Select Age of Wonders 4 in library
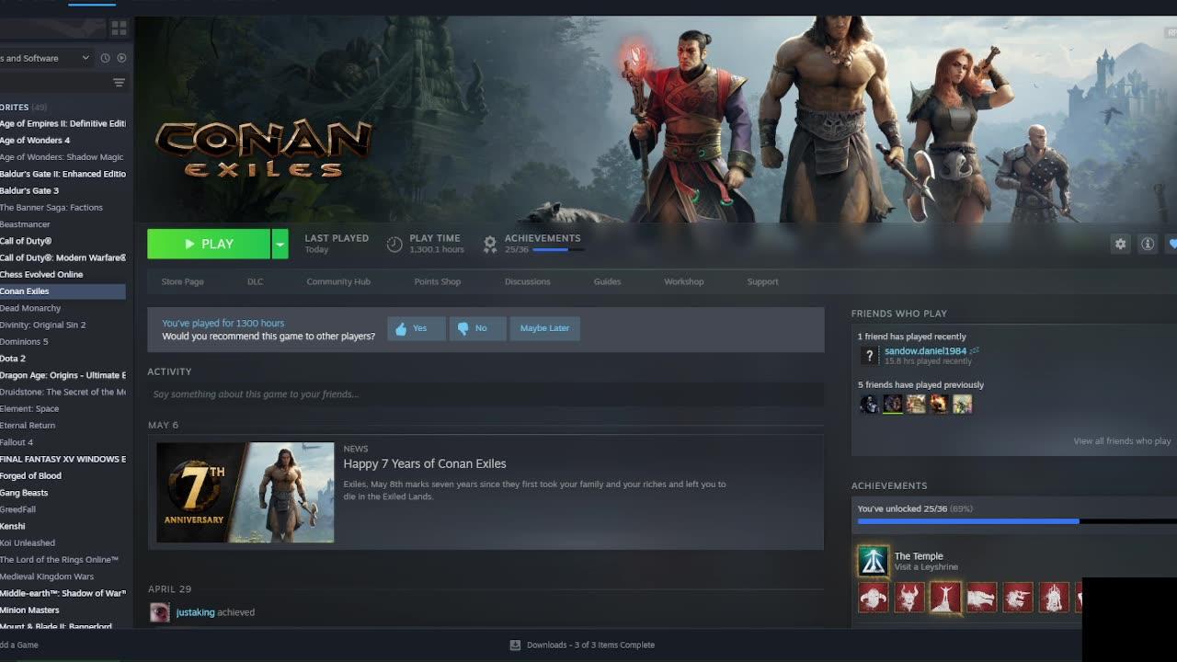 click(35, 141)
